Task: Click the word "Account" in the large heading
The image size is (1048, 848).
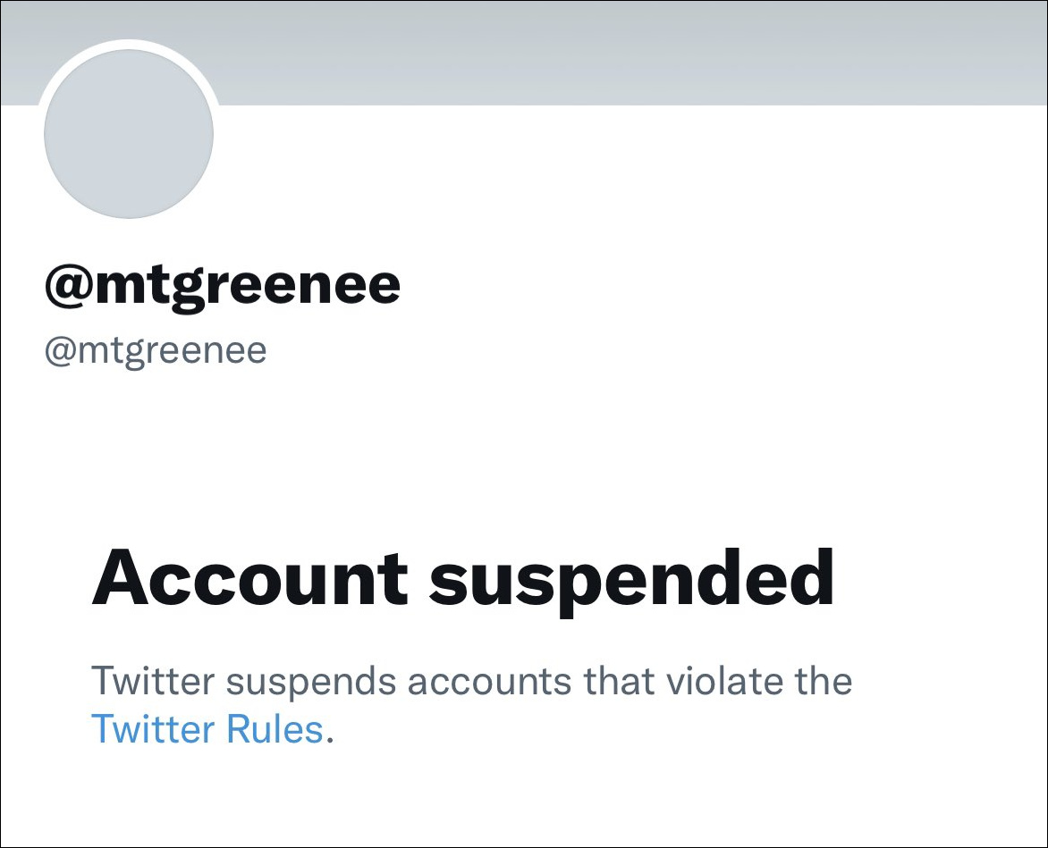Action: [249, 578]
